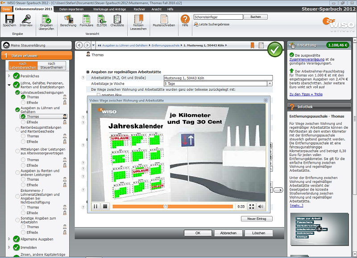The image size is (357, 258).
Task: Click the orange bookmark icon
Action: click(252, 45)
